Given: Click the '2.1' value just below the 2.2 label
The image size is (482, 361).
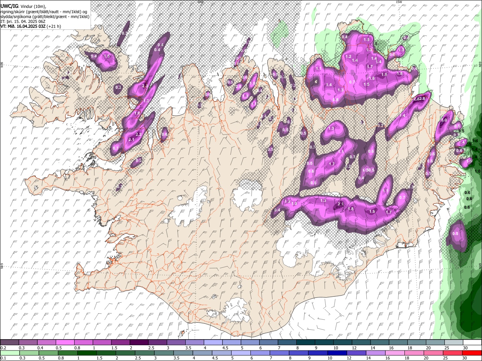Looking at the screenshot, I should [131, 140].
